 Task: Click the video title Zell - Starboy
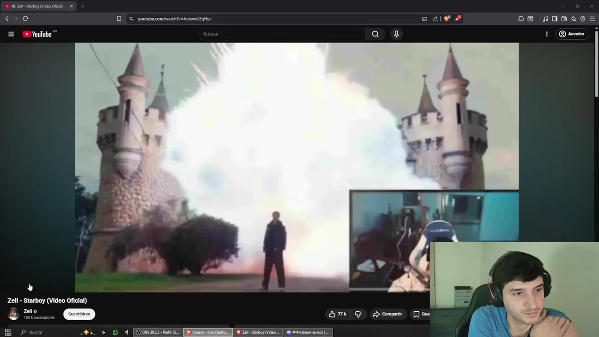click(x=47, y=300)
